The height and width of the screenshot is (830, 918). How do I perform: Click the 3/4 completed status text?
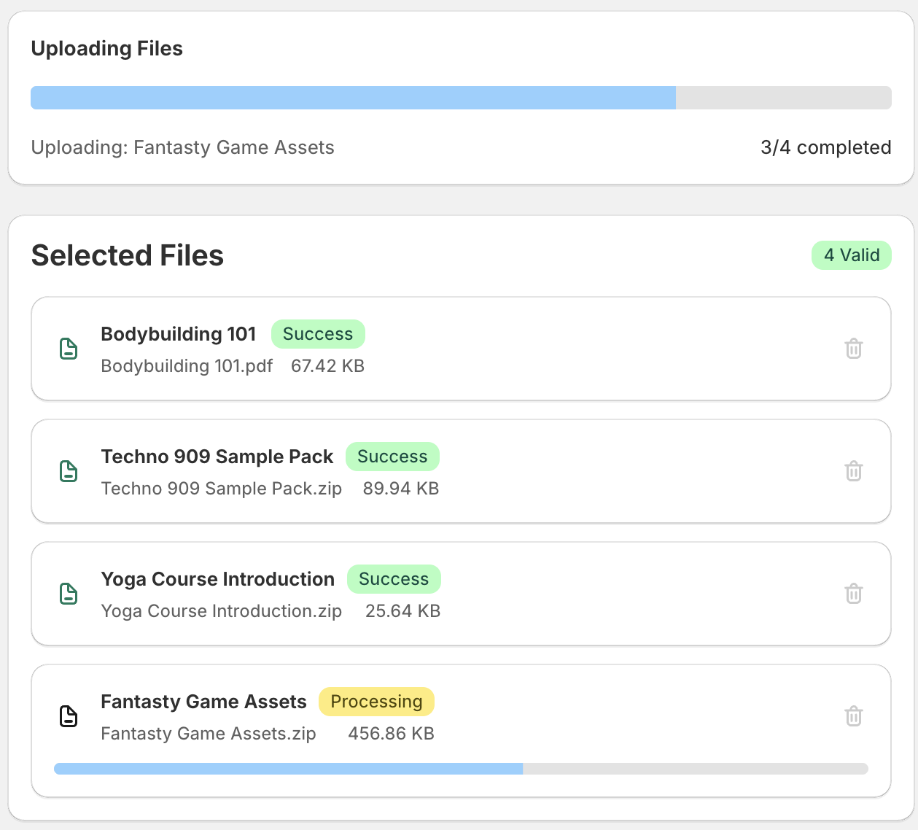coord(825,147)
